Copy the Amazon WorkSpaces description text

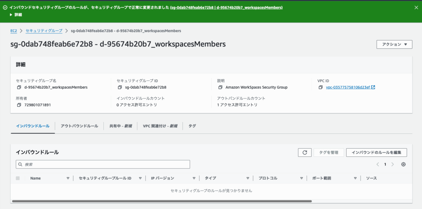[x=220, y=87]
